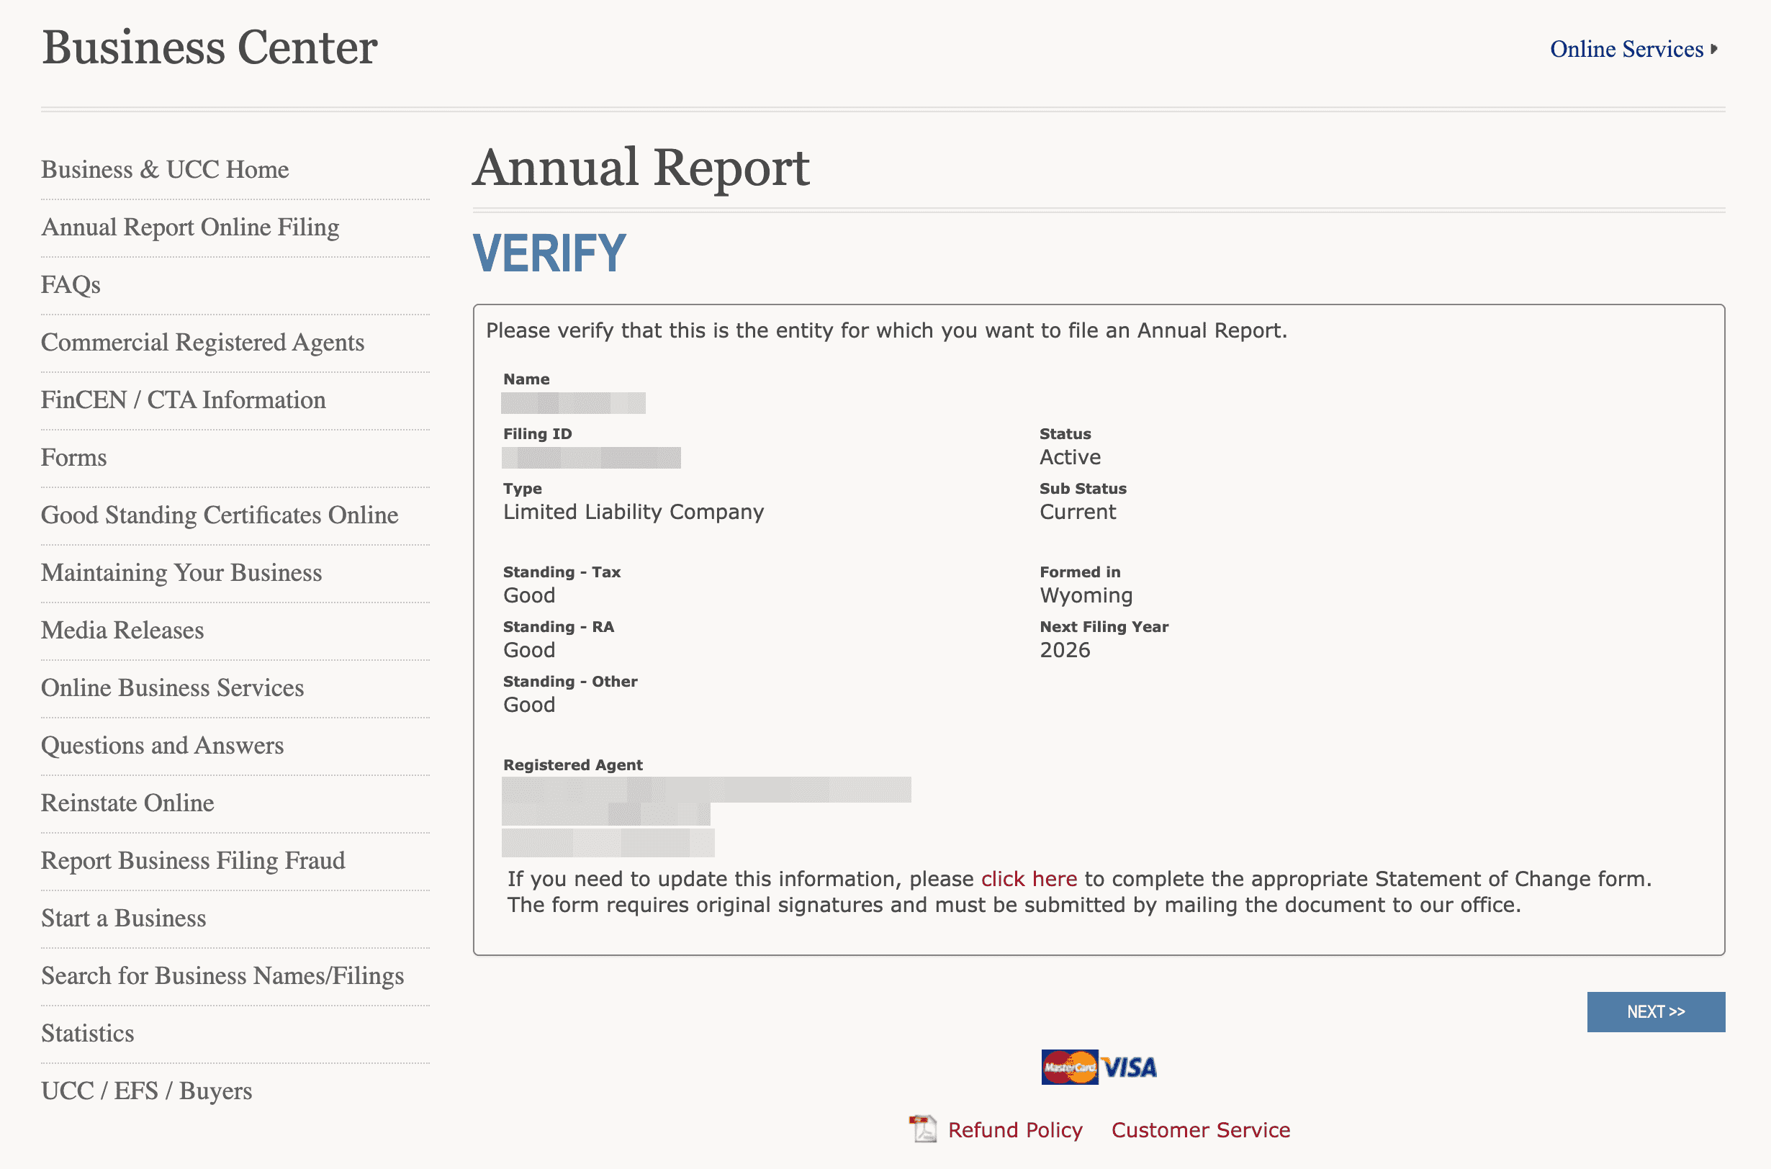Image resolution: width=1771 pixels, height=1169 pixels.
Task: Open UCC / EFS / Buyers
Action: 147,1091
